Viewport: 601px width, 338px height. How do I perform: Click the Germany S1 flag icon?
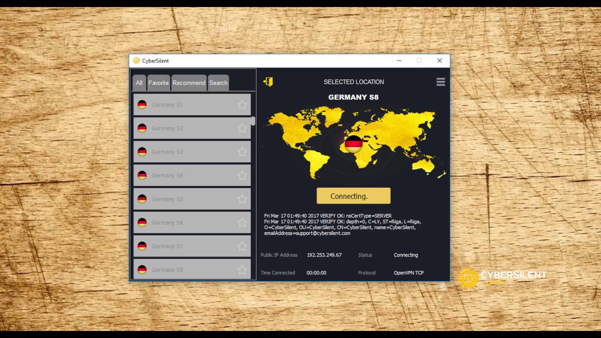(142, 105)
